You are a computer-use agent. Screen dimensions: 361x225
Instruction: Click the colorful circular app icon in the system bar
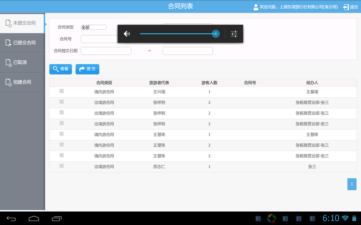pyautogui.click(x=272, y=219)
